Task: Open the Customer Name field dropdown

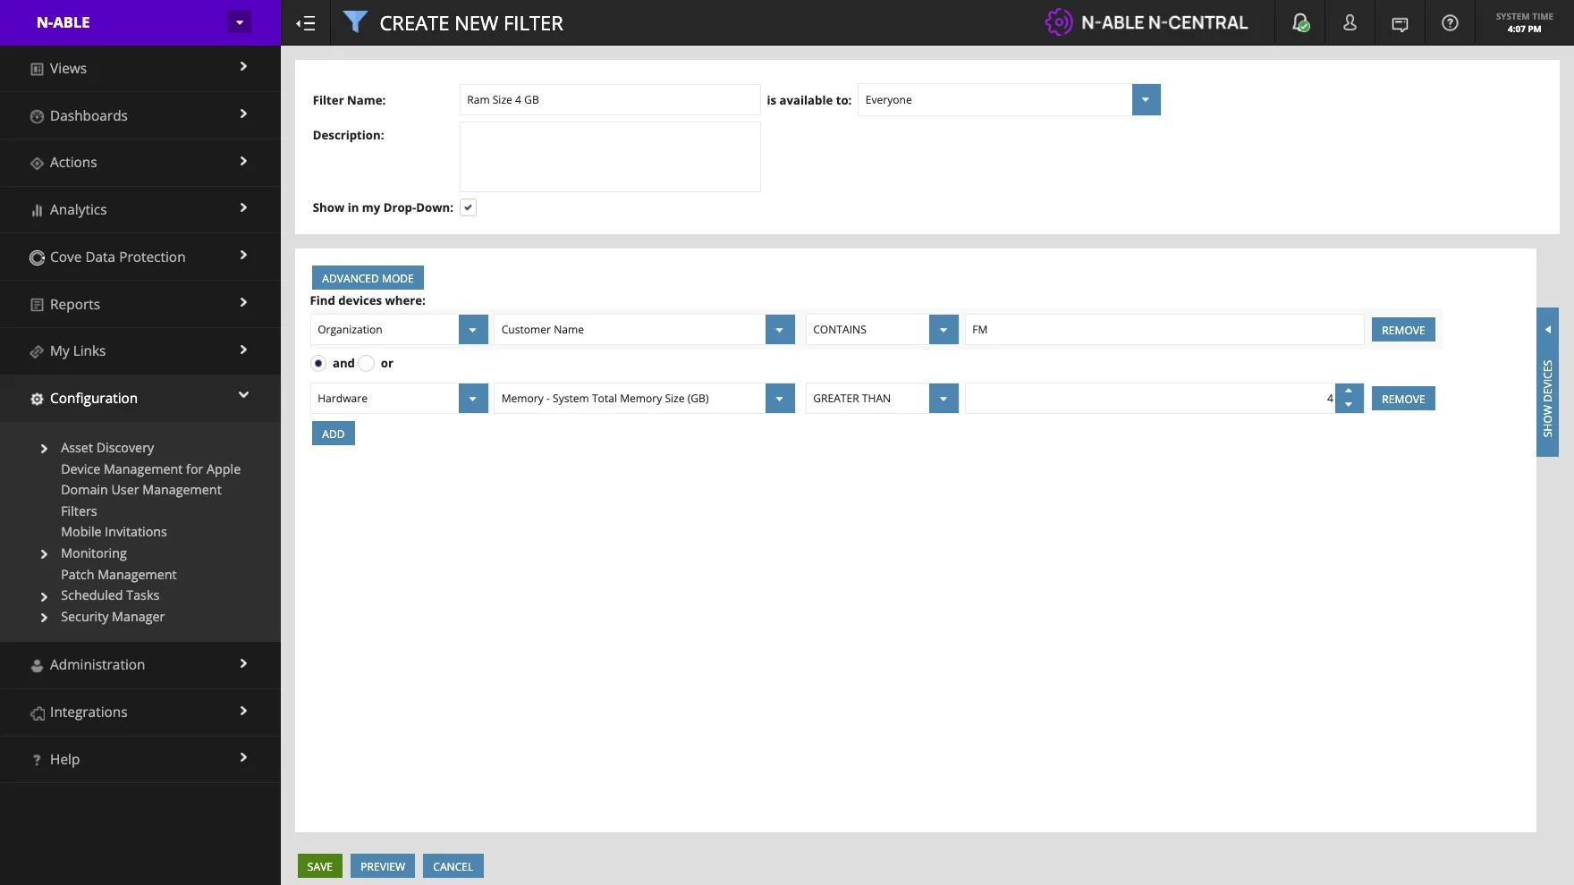Action: (780, 330)
